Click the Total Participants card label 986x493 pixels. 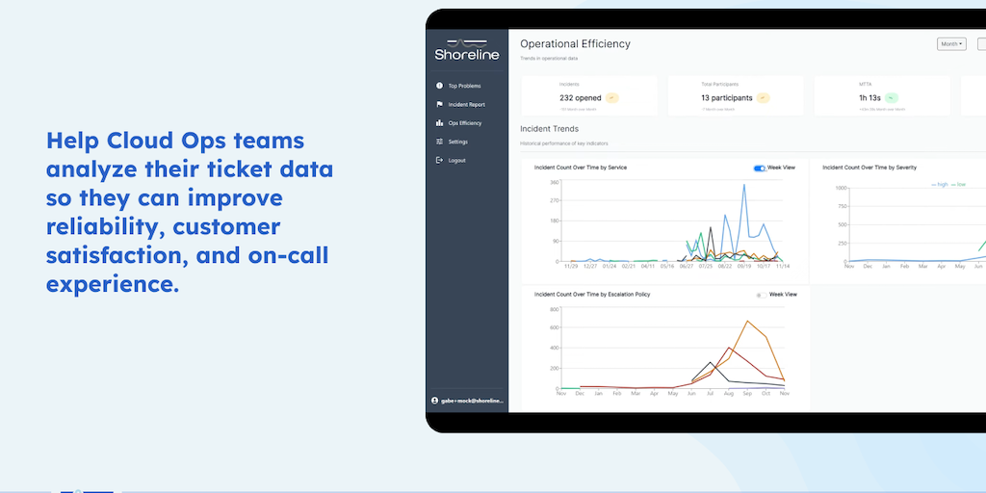719,84
